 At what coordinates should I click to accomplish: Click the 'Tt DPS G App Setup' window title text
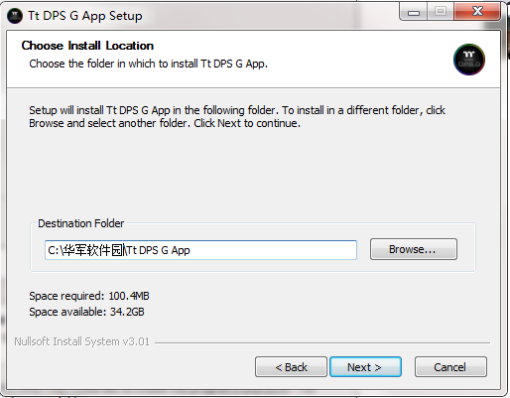85,16
